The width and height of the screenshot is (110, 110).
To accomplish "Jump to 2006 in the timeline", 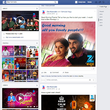I will pyautogui.click(x=101, y=25).
